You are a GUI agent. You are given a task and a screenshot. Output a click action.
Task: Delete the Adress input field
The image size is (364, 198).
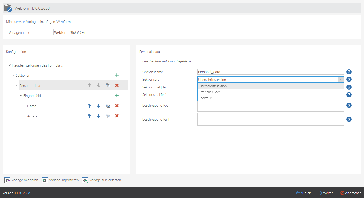coord(117,116)
